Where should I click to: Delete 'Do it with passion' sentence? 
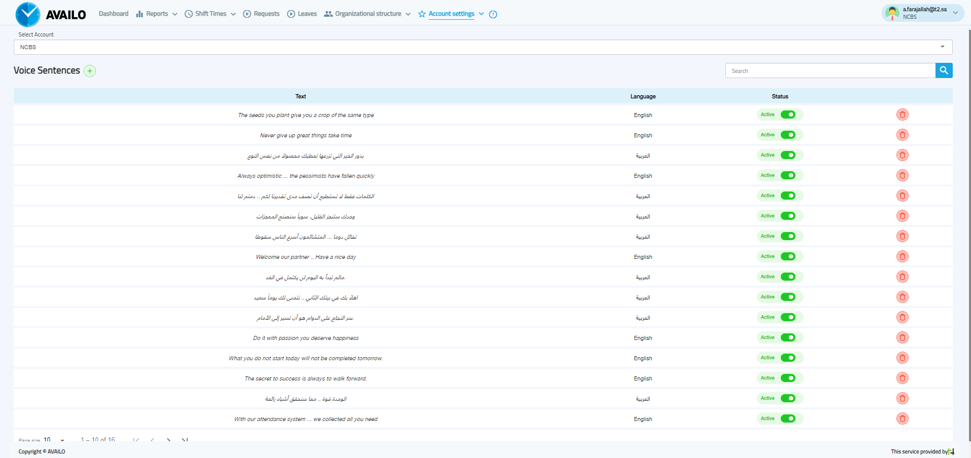pos(902,337)
